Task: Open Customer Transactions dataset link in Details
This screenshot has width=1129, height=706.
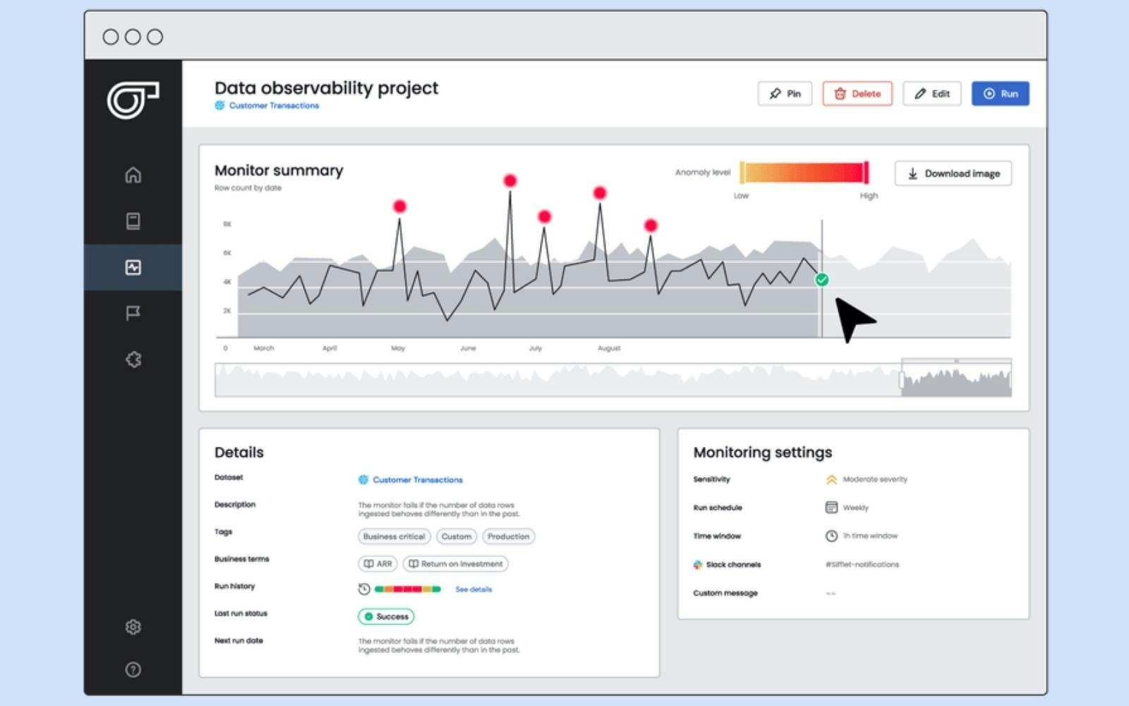Action: coord(418,479)
